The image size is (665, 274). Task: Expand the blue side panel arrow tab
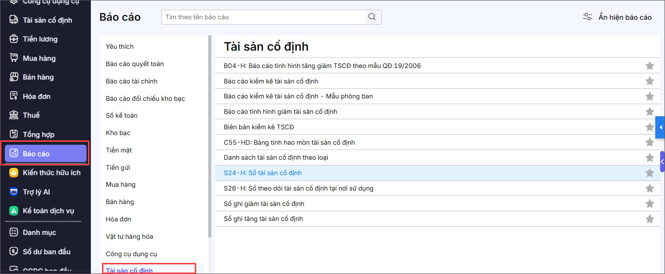660,127
